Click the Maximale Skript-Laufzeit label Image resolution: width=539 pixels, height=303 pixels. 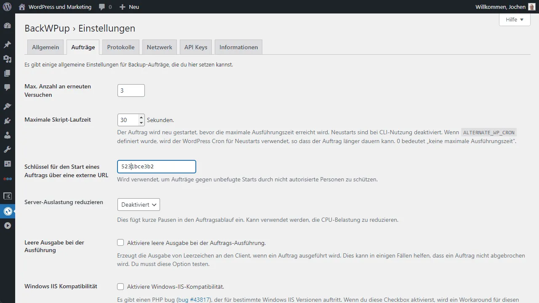[58, 120]
